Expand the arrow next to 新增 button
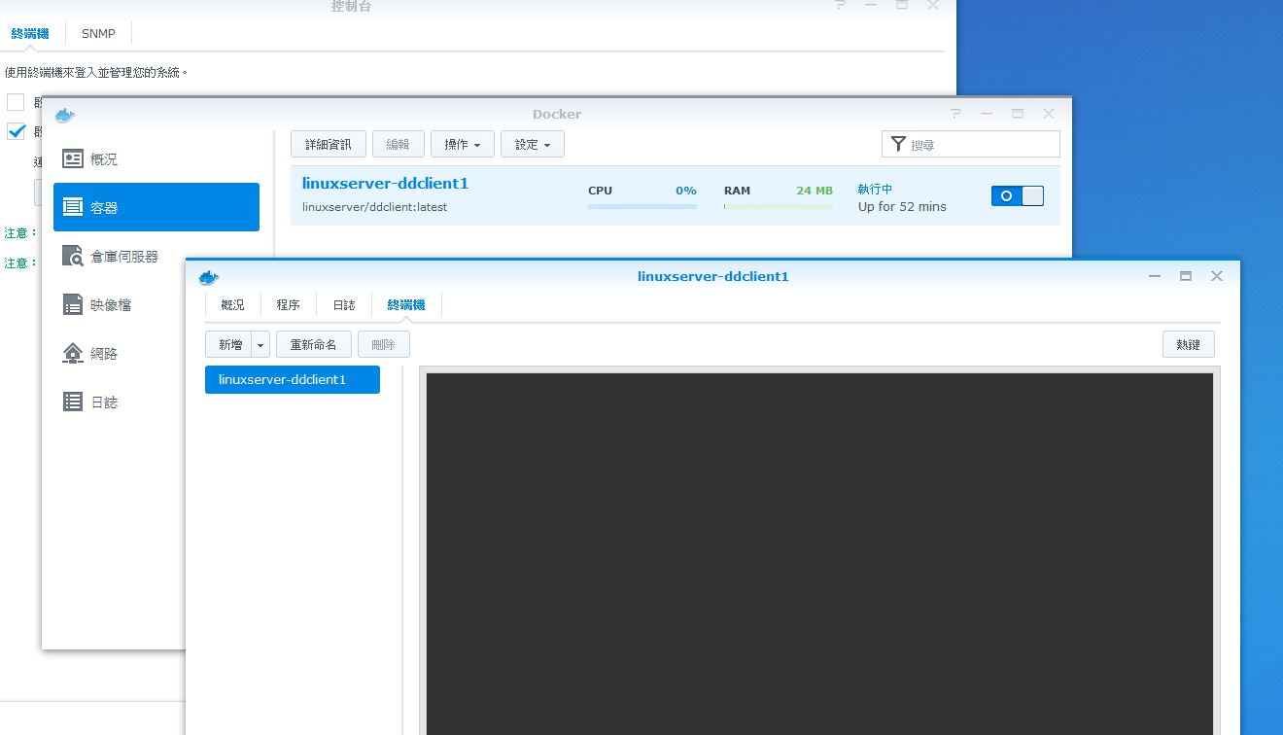Screen dimensions: 1283x735 tap(260, 345)
